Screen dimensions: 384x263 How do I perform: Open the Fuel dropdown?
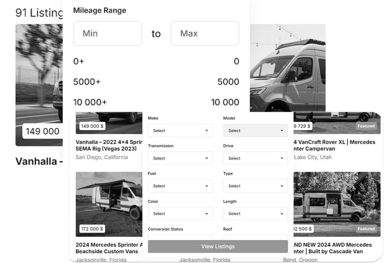coord(180,186)
